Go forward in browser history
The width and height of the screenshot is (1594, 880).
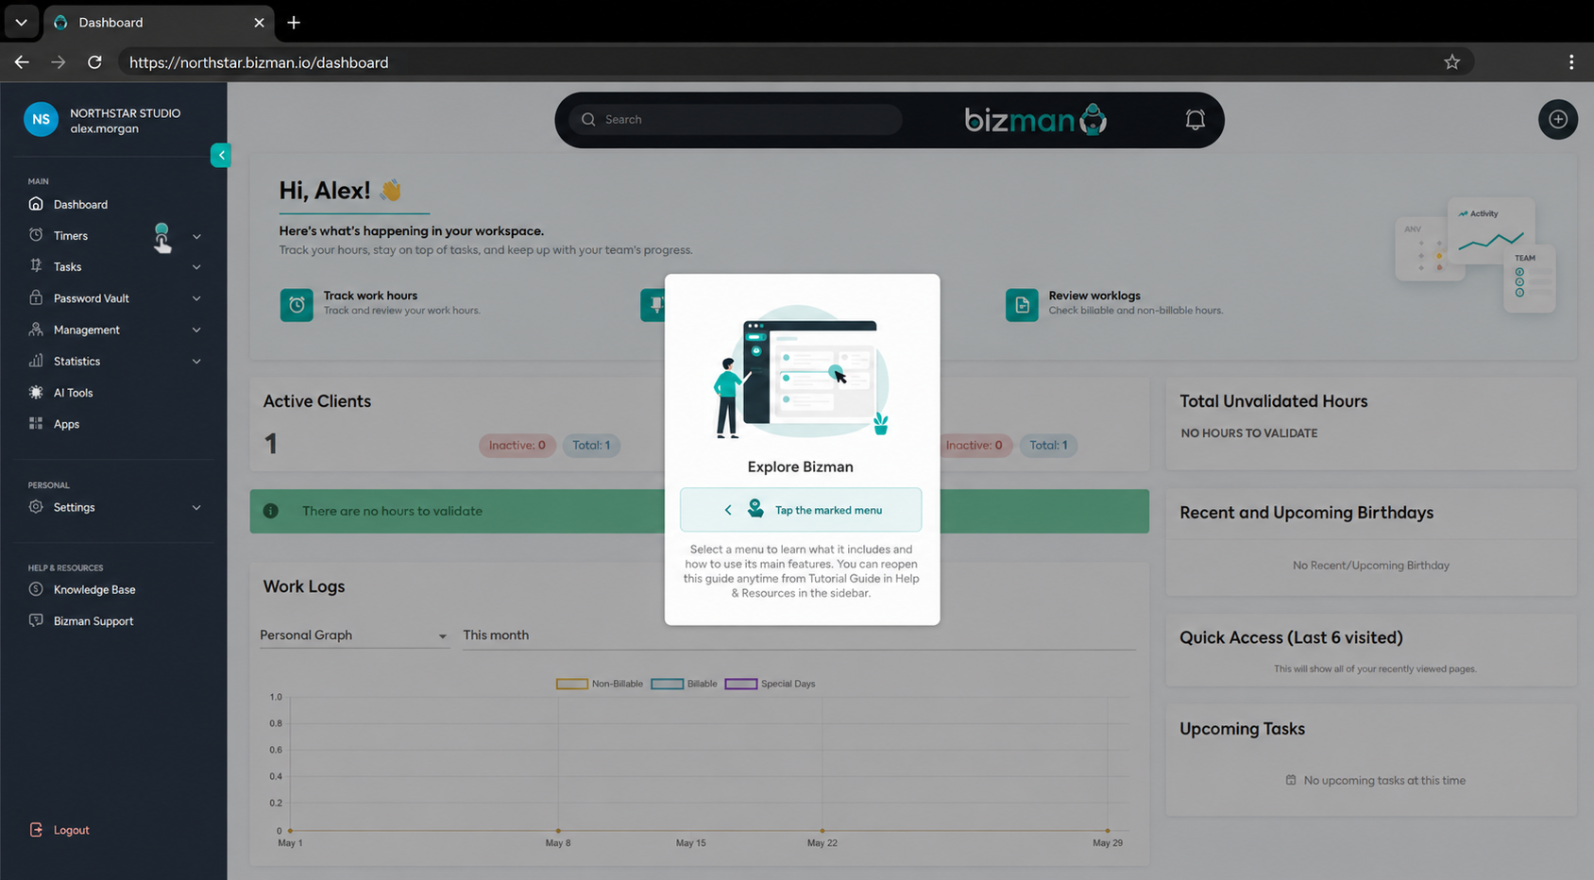click(59, 62)
